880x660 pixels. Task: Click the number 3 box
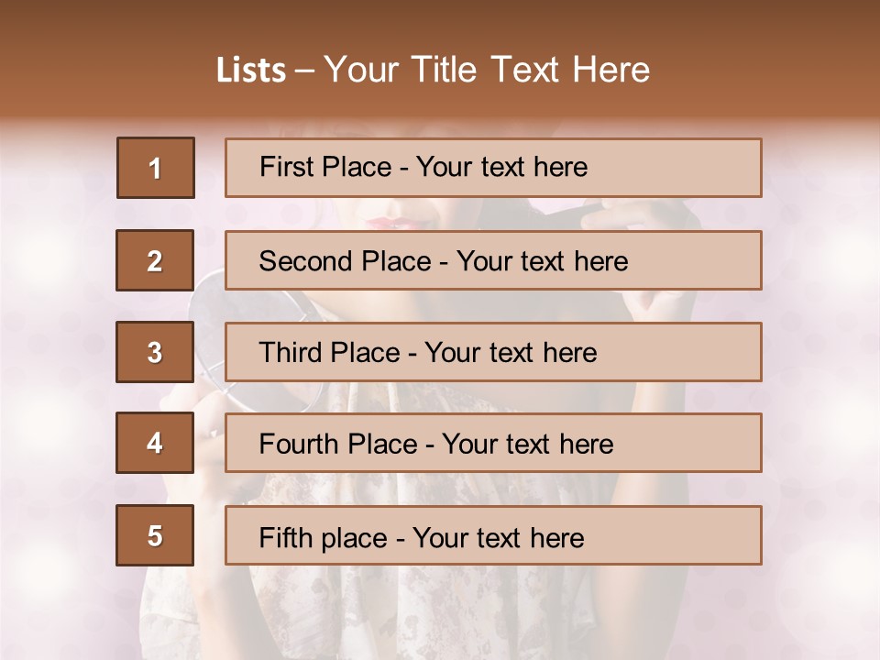(155, 352)
